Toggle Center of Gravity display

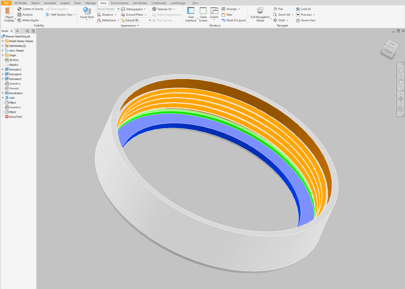(30, 9)
